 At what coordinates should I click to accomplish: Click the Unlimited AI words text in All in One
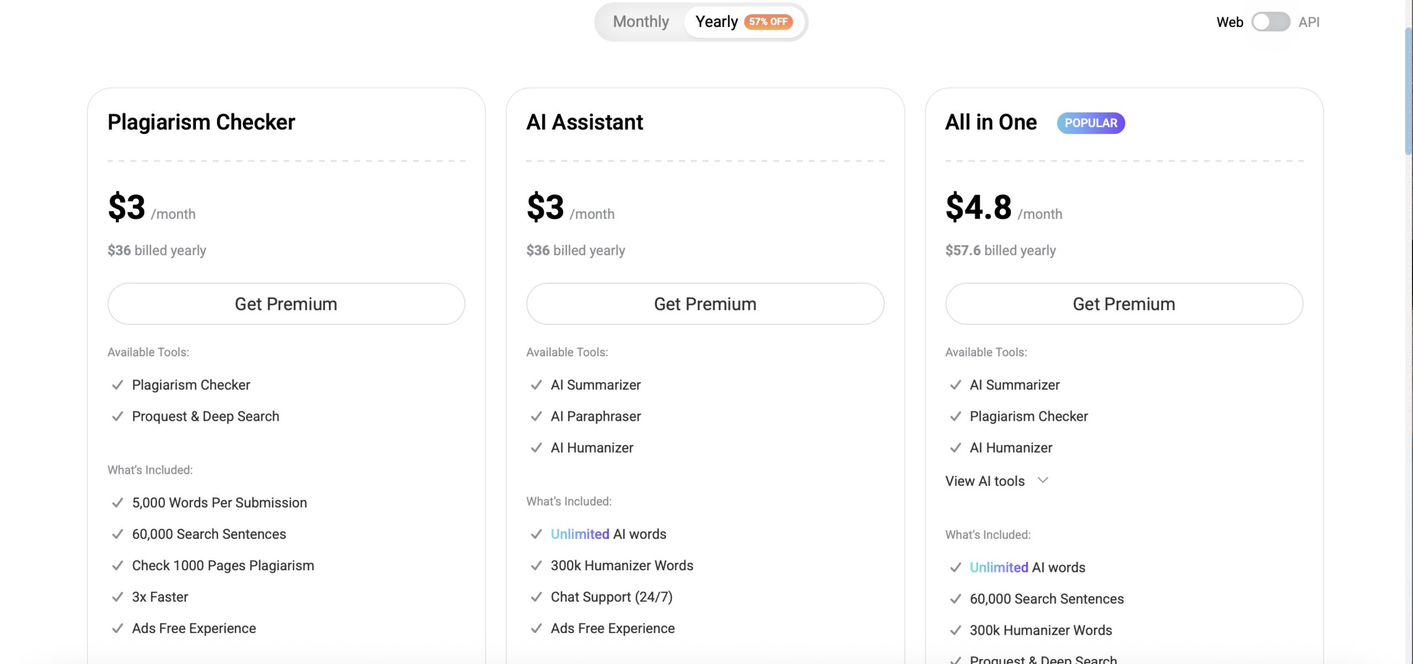[x=1027, y=567]
